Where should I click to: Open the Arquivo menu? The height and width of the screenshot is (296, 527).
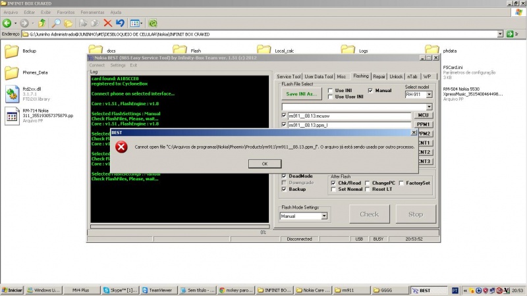click(11, 12)
